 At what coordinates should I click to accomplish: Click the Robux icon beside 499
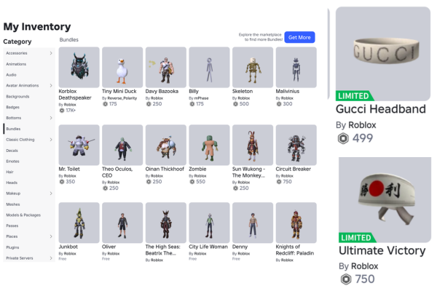coord(343,138)
